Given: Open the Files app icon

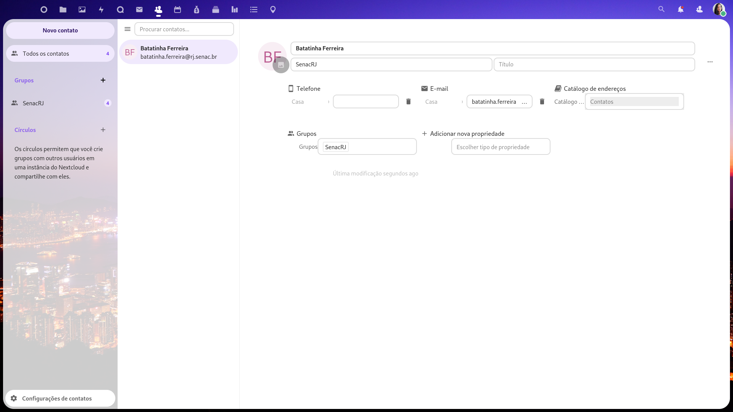Looking at the screenshot, I should click(63, 10).
